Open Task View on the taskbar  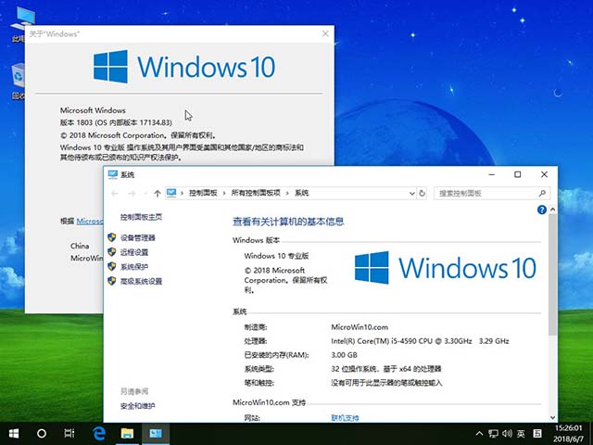[x=69, y=433]
